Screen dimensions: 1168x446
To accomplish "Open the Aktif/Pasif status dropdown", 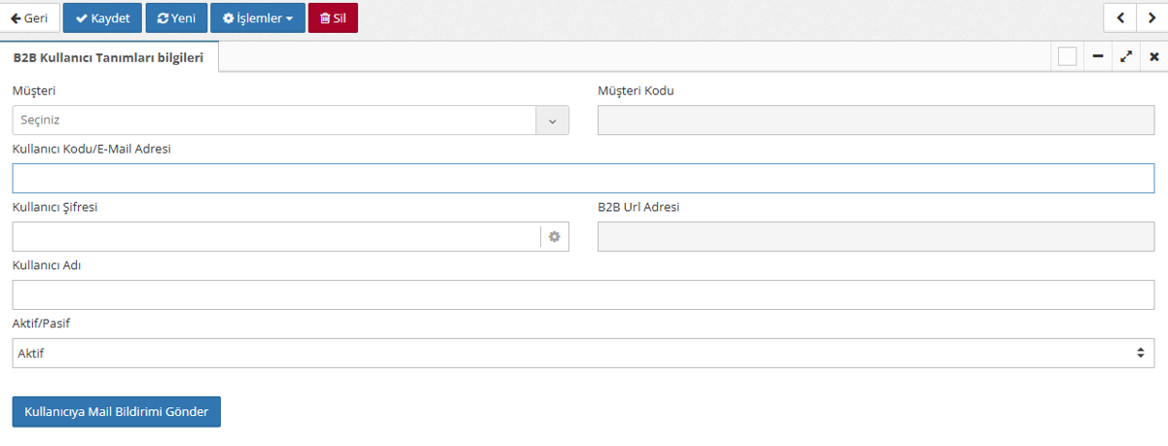I will (583, 354).
